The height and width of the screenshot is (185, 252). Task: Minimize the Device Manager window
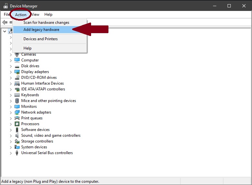[215, 6]
